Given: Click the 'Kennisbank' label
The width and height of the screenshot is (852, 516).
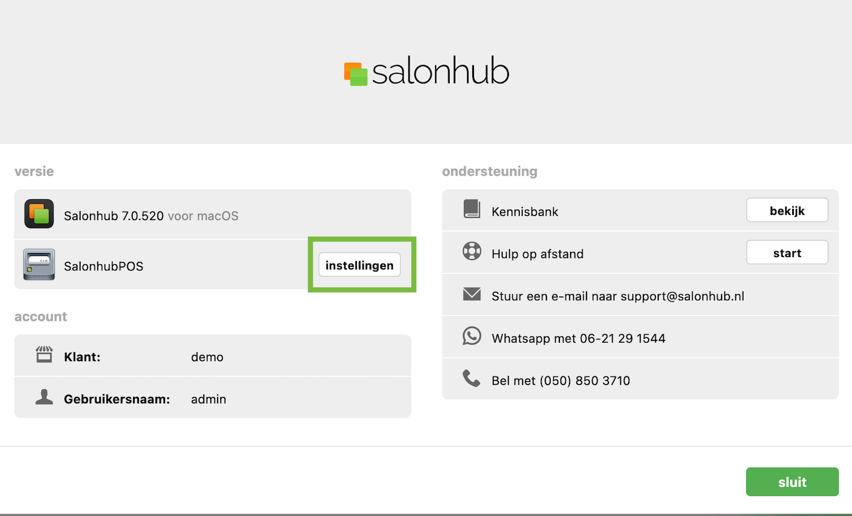Looking at the screenshot, I should (x=525, y=212).
